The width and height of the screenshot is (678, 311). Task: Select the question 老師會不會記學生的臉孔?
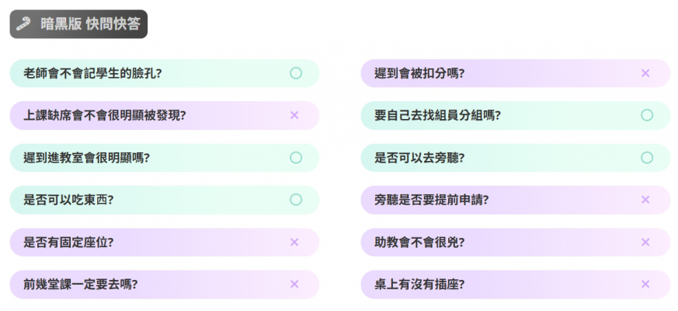click(98, 74)
